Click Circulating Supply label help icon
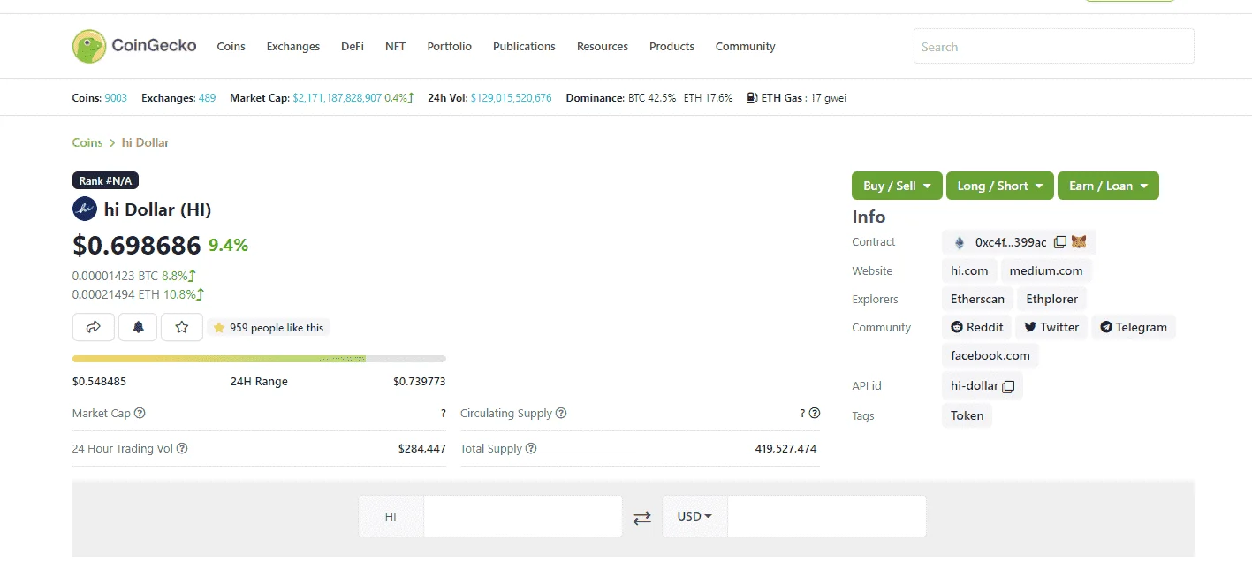The image size is (1252, 586). click(561, 413)
